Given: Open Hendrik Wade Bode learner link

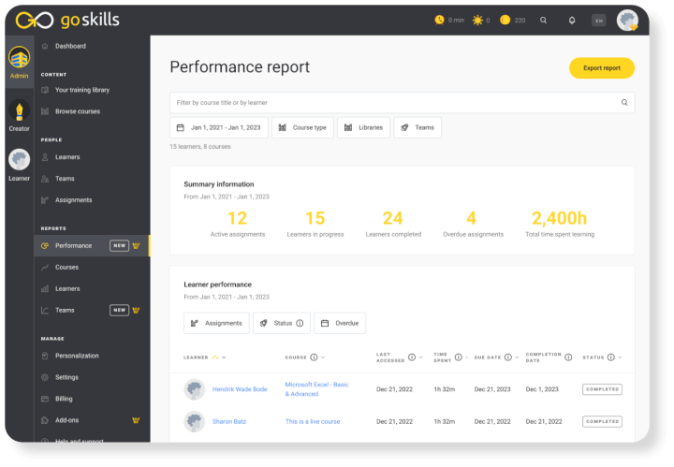Looking at the screenshot, I should click(x=239, y=389).
